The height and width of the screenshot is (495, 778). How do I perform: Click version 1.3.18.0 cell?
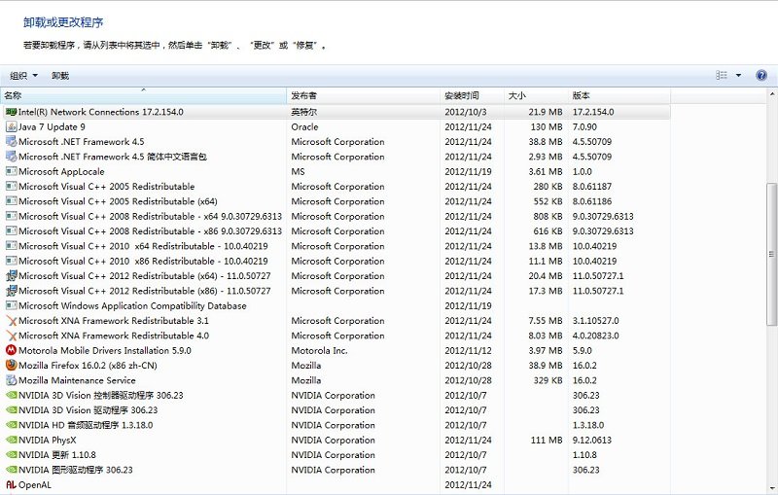click(588, 425)
